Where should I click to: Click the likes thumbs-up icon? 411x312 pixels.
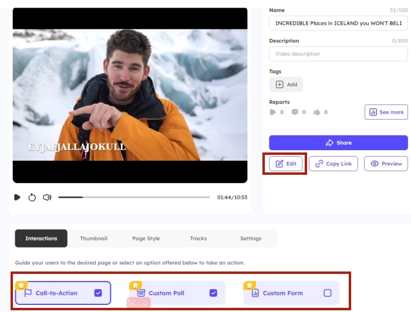[x=317, y=112]
